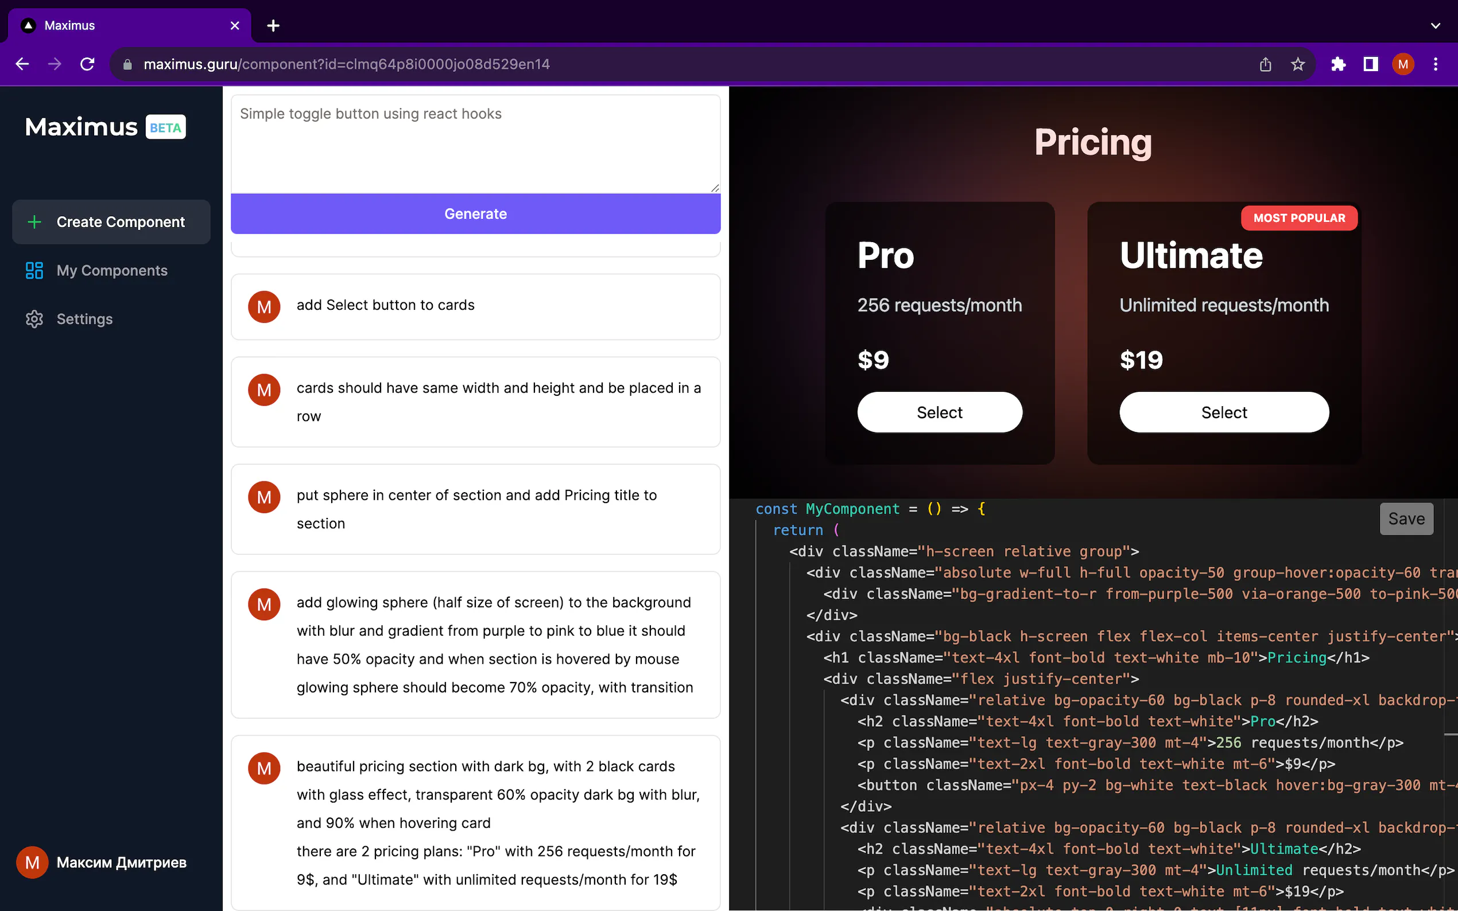This screenshot has width=1458, height=911.
Task: Click the browser back arrow
Action: pyautogui.click(x=22, y=64)
